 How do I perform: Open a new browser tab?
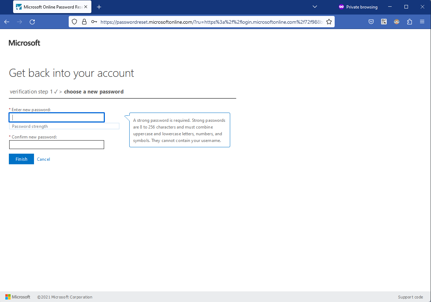point(99,7)
